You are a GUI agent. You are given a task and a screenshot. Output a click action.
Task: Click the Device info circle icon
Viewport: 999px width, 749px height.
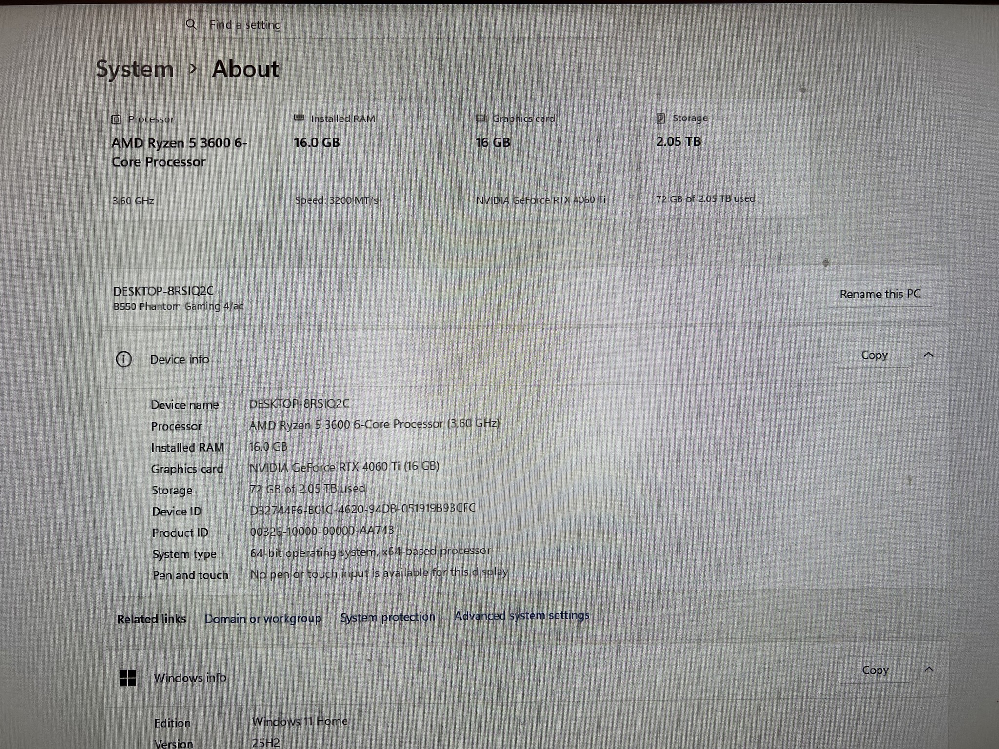point(124,359)
